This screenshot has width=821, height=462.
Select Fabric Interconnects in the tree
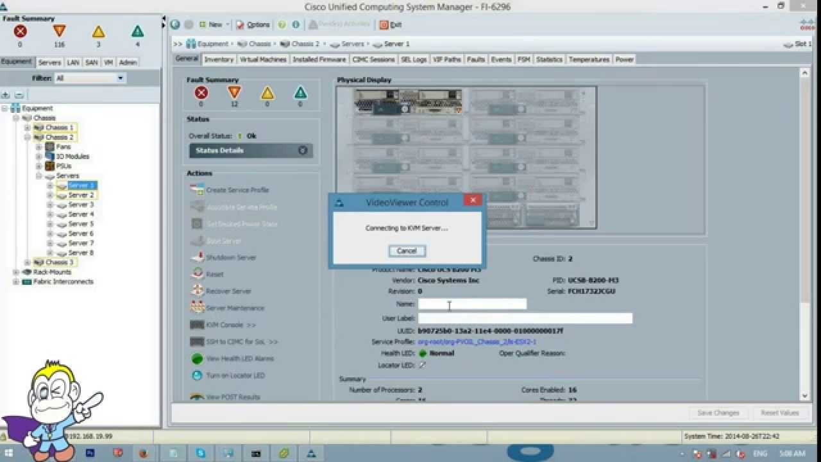pos(63,282)
